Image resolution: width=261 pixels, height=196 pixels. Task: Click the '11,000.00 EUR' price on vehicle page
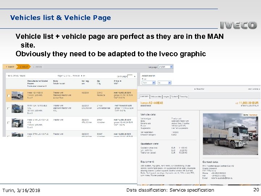[x=249, y=103]
